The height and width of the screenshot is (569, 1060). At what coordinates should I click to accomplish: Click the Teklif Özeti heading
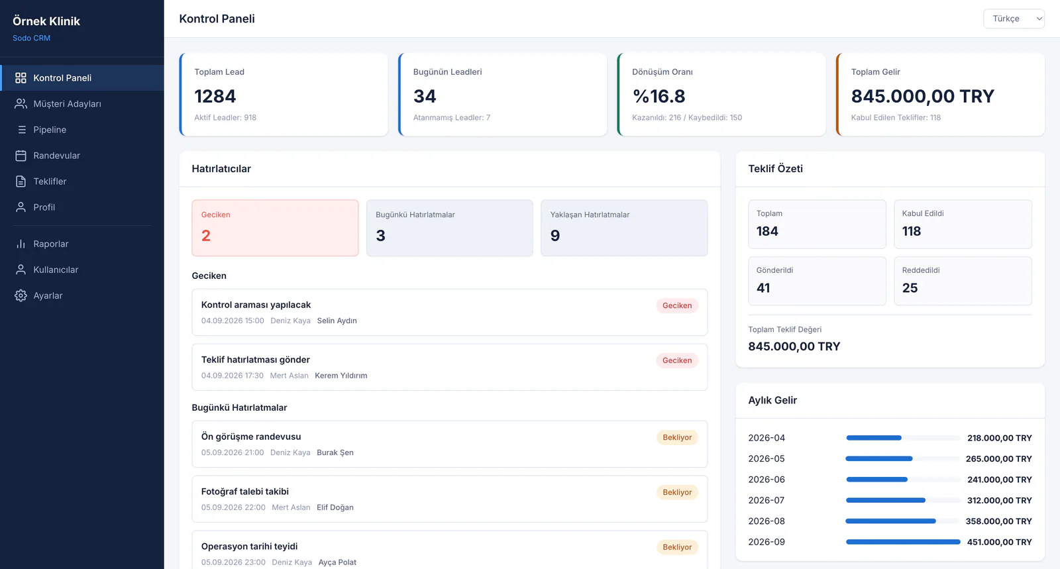click(x=775, y=169)
